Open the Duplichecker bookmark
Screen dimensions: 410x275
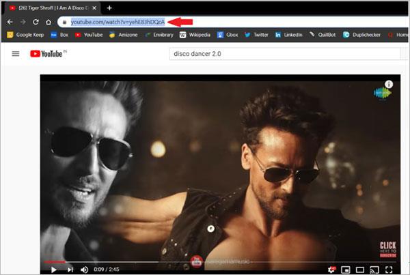(361, 35)
